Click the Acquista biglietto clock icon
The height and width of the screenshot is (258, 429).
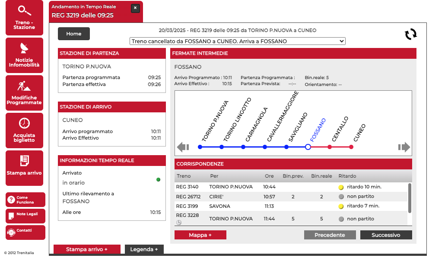pos(25,123)
